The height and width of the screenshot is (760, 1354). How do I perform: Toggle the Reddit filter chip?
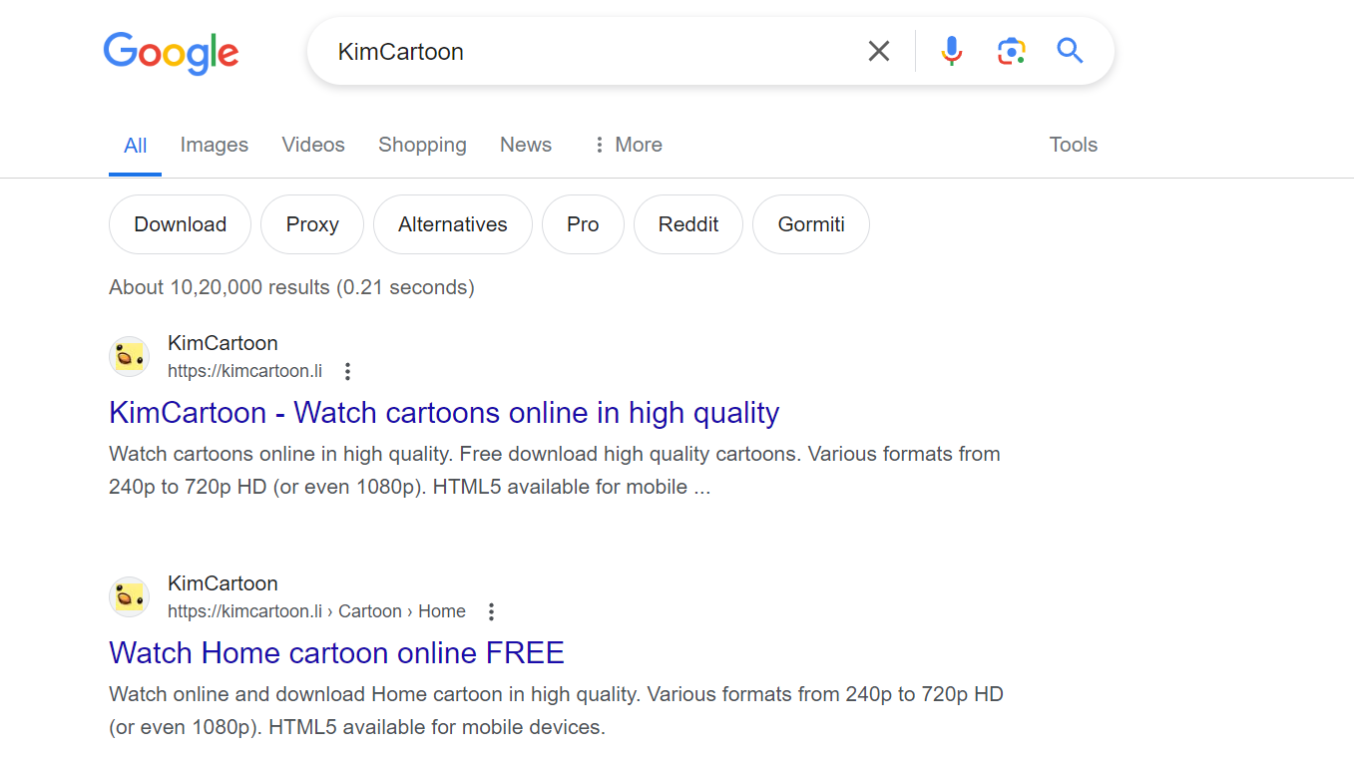[x=687, y=223]
